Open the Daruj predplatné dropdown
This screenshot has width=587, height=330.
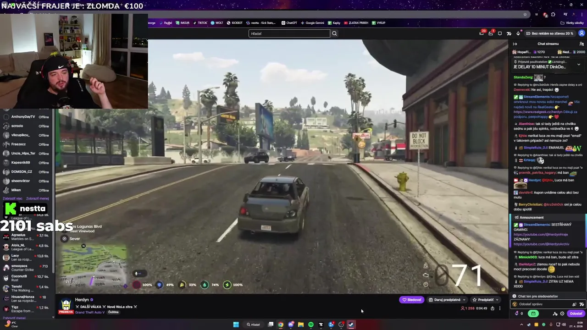coord(447,300)
